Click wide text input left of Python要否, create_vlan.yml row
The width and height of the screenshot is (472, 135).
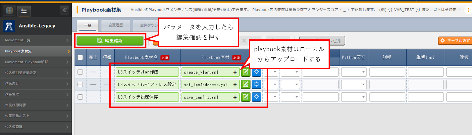(x=320, y=72)
